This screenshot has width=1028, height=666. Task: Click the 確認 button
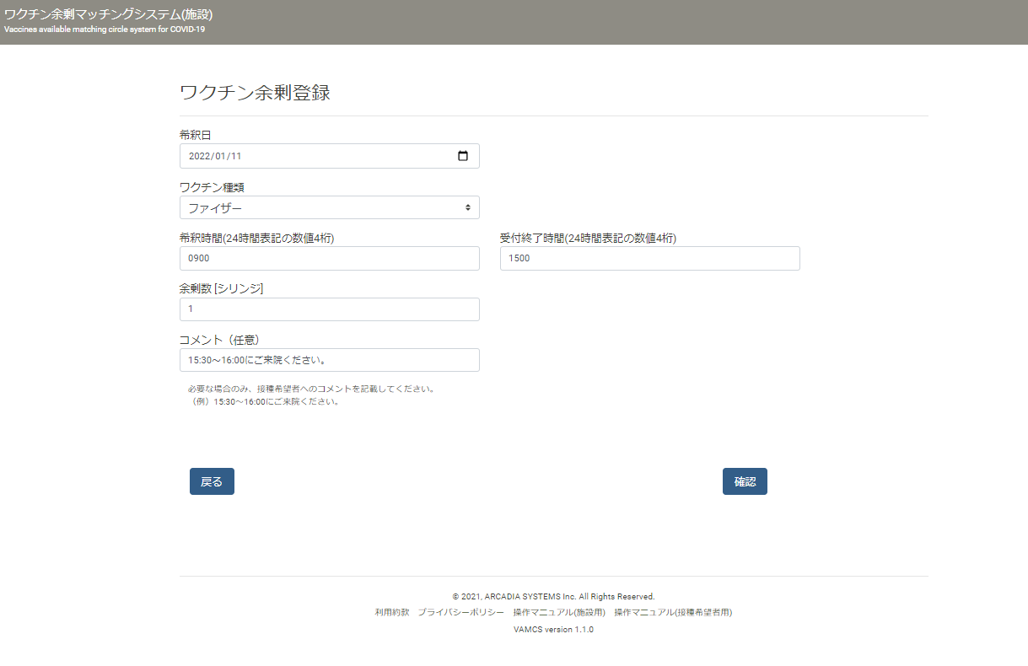(745, 481)
